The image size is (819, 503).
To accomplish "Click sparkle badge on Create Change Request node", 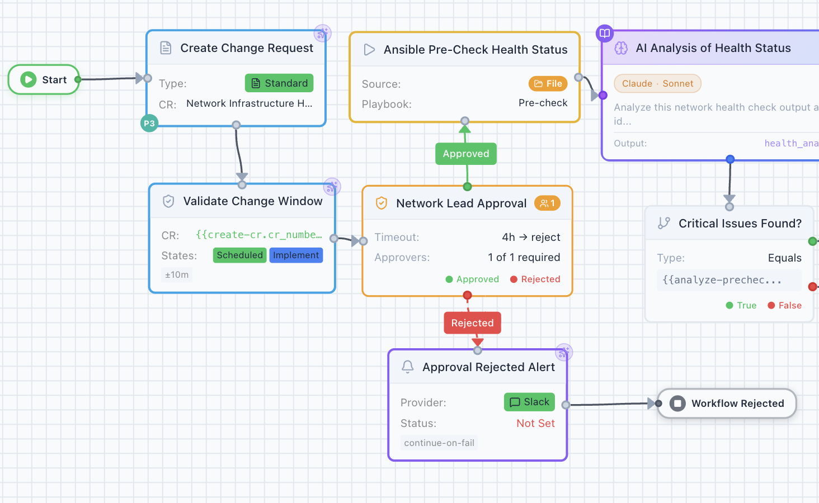I will pyautogui.click(x=322, y=34).
